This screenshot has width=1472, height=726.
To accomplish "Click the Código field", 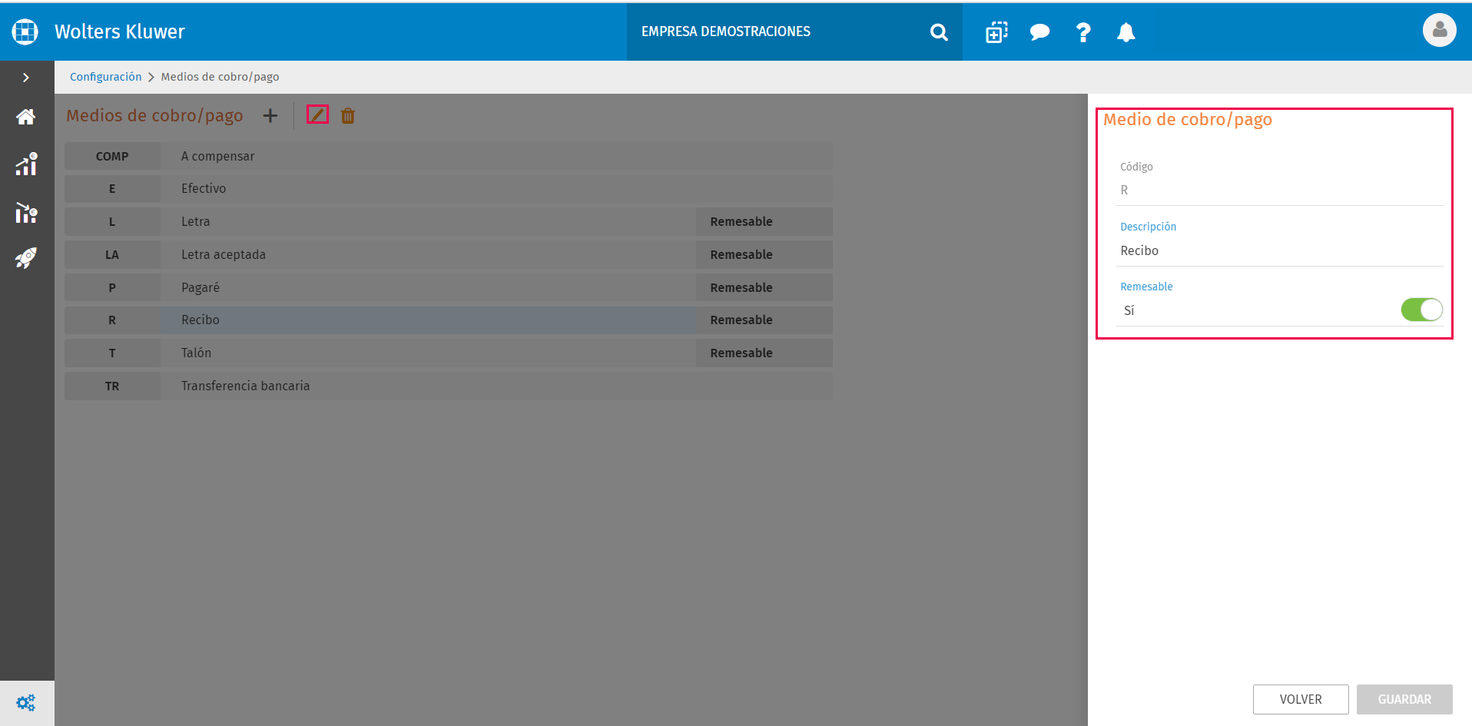I will point(1279,190).
